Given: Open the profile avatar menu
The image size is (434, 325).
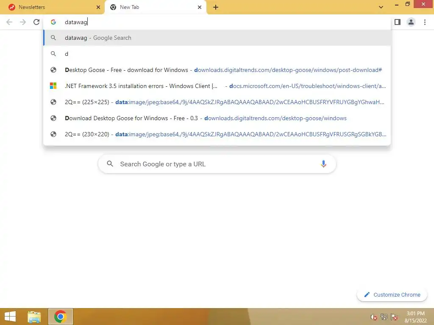Looking at the screenshot, I should 411,22.
